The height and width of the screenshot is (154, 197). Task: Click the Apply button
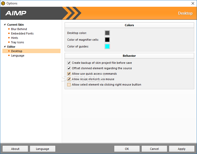[x=182, y=149]
